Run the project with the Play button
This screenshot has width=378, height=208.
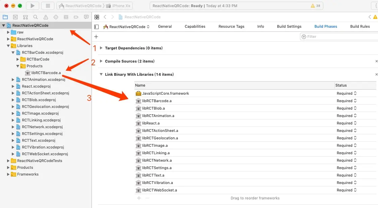click(32, 6)
